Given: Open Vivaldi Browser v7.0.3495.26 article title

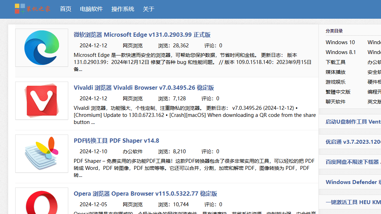Looking at the screenshot, I should (x=144, y=88).
